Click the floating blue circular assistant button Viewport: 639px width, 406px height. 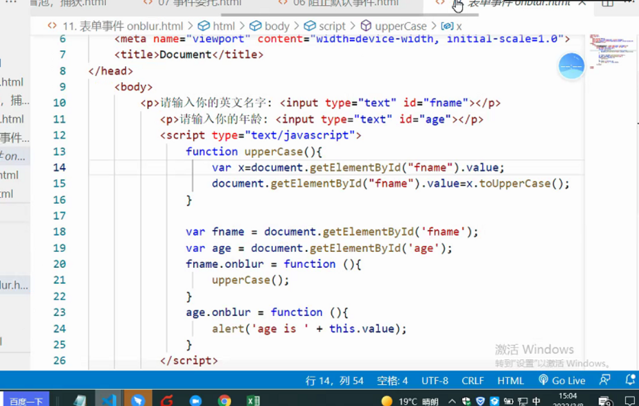coord(572,66)
